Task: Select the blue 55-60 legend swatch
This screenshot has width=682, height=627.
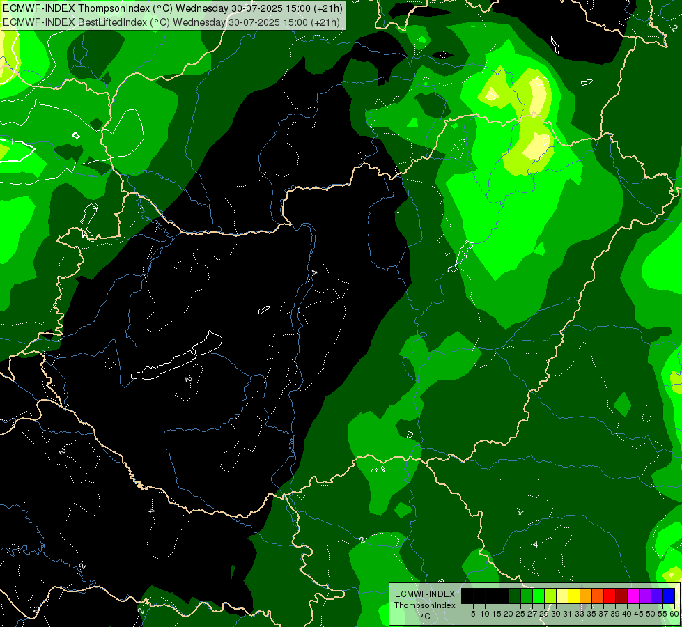Action: tap(669, 596)
